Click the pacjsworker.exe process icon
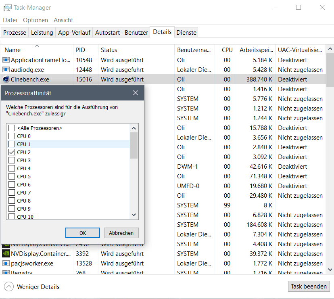 click(x=6, y=263)
